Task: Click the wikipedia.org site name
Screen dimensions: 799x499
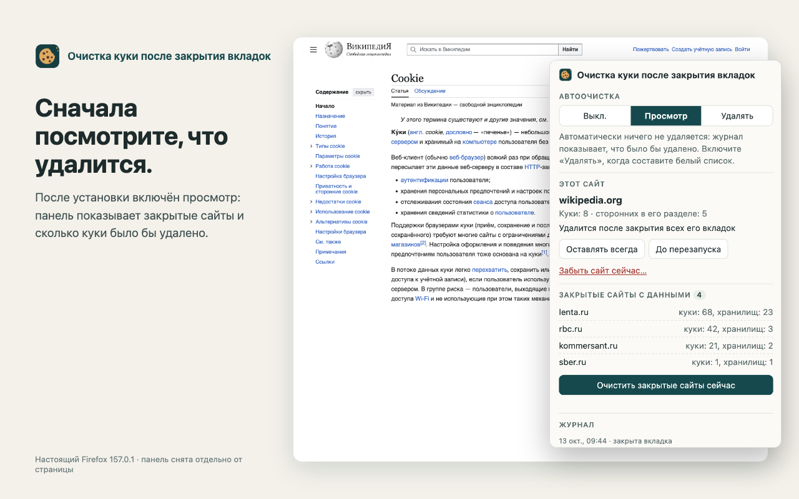Action: [591, 200]
